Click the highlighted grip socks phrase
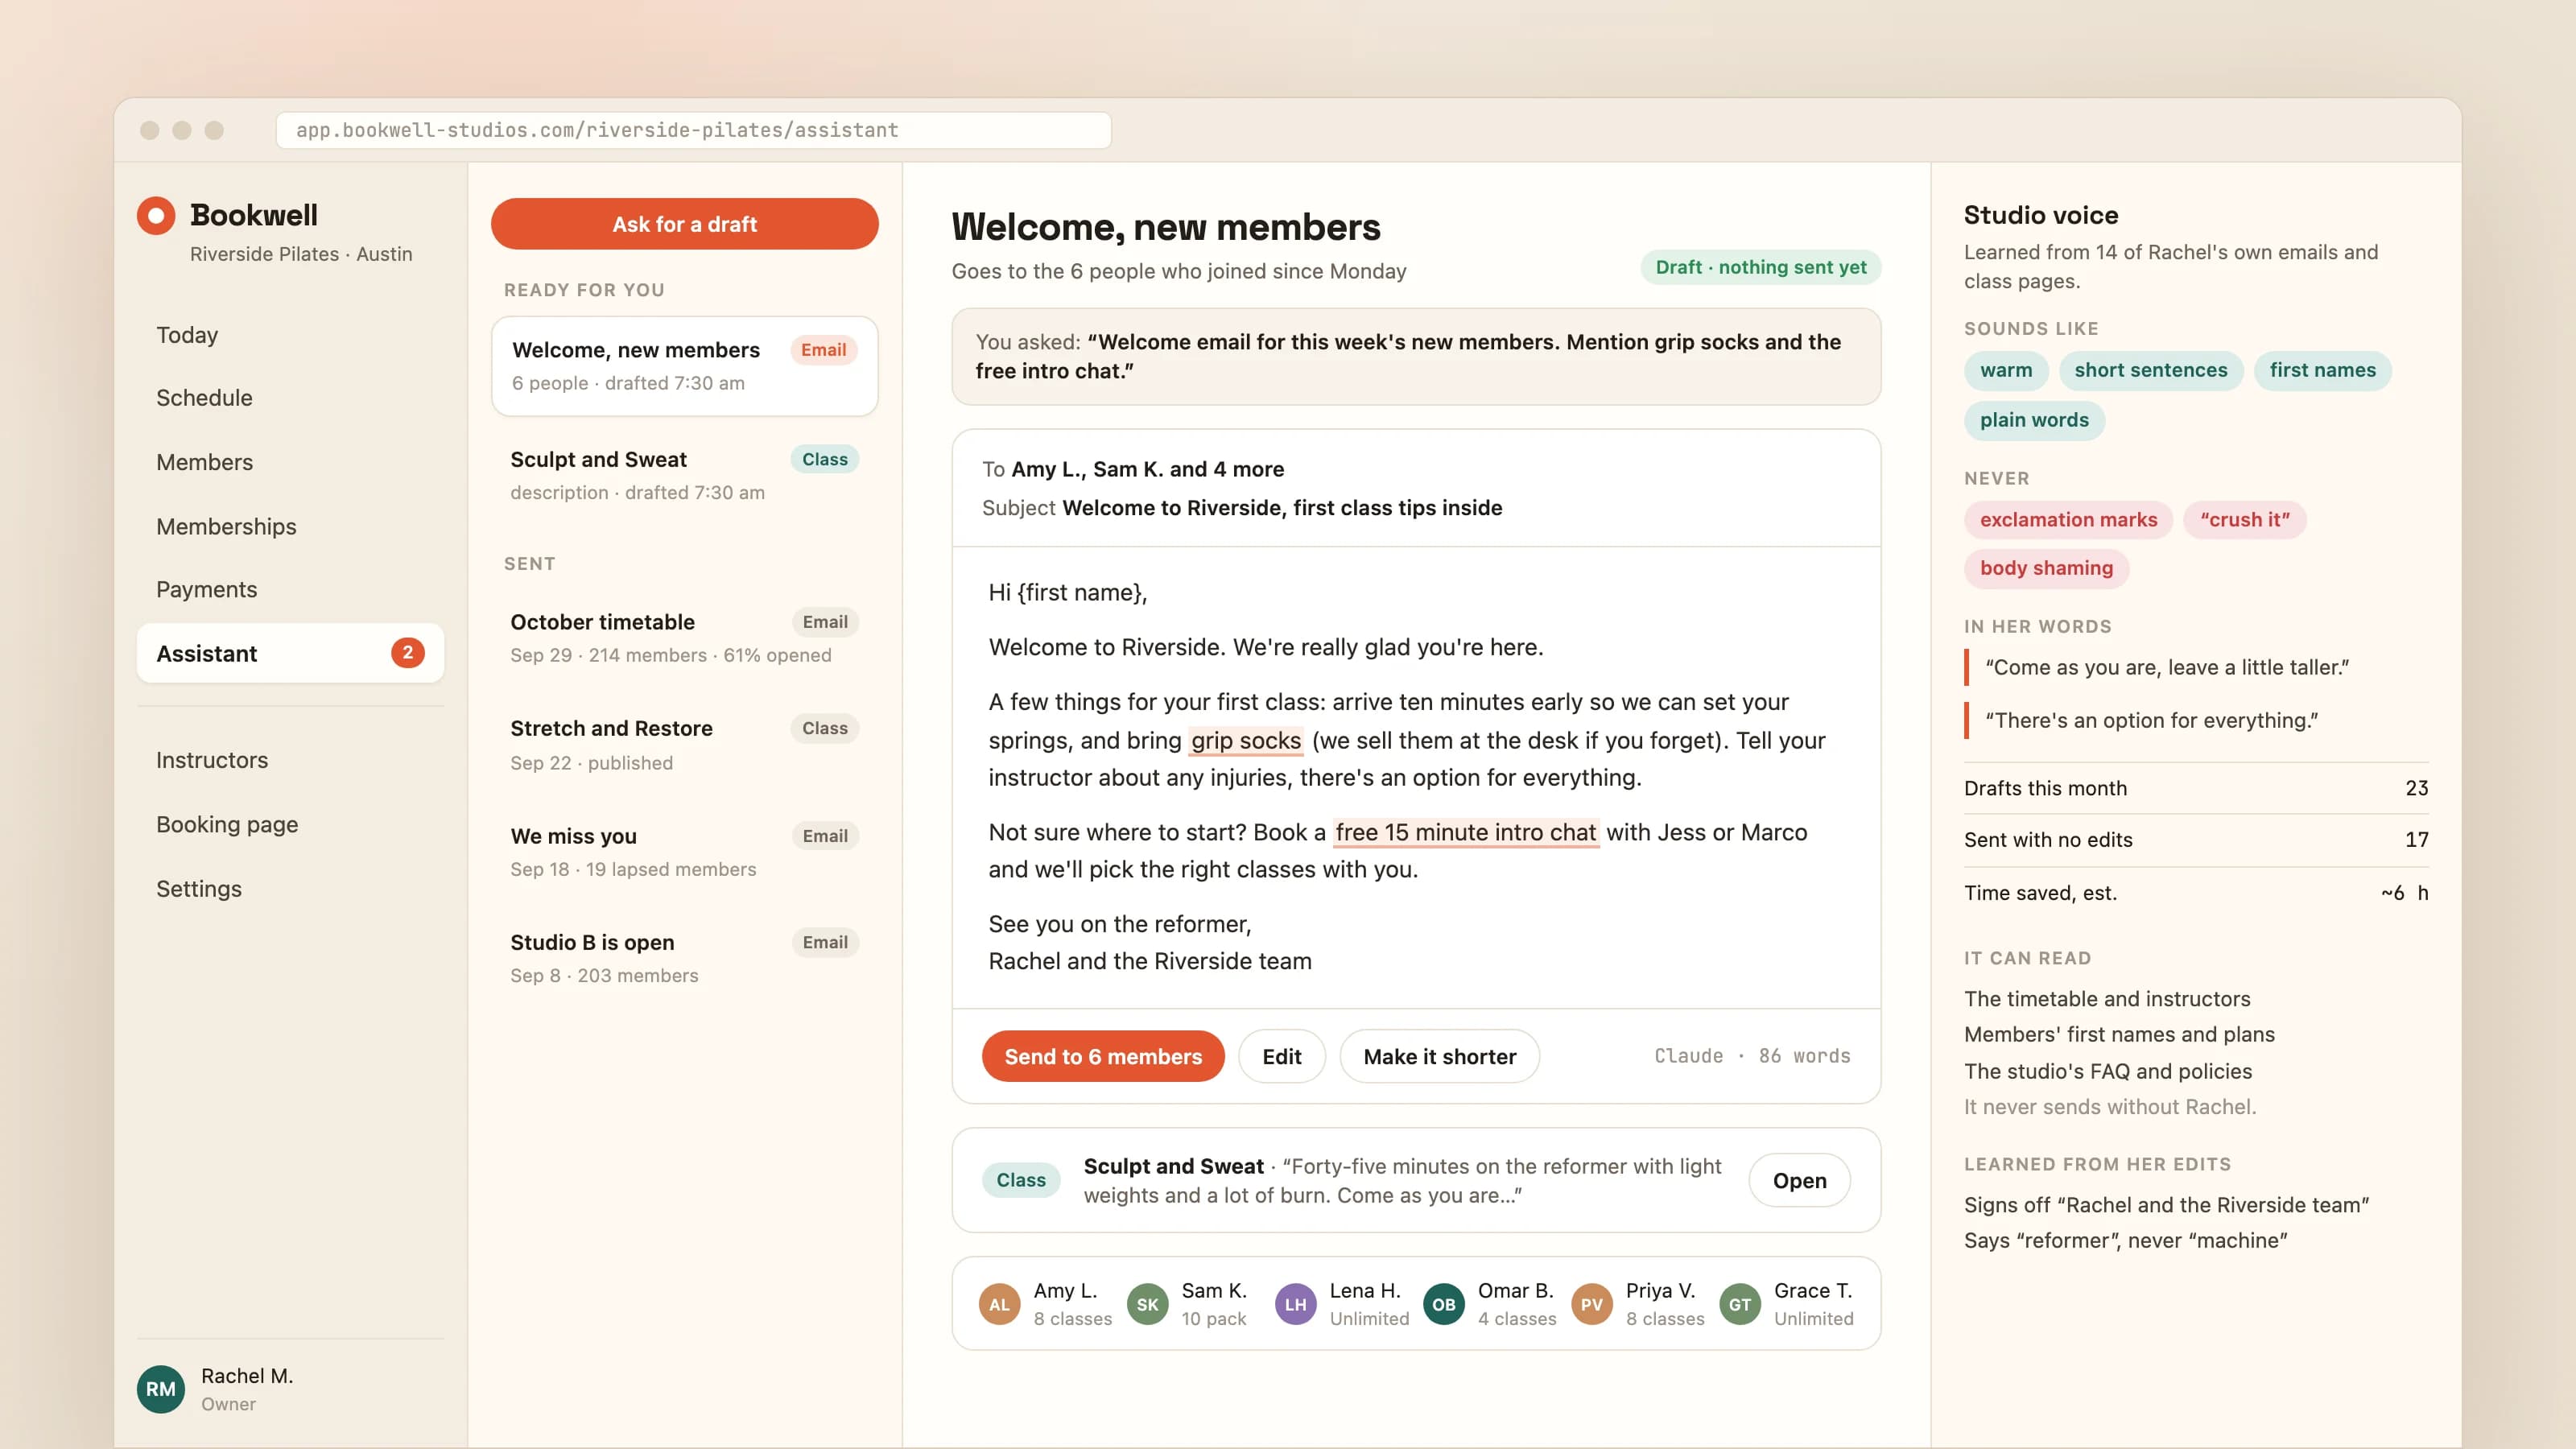The height and width of the screenshot is (1449, 2576). [1246, 740]
